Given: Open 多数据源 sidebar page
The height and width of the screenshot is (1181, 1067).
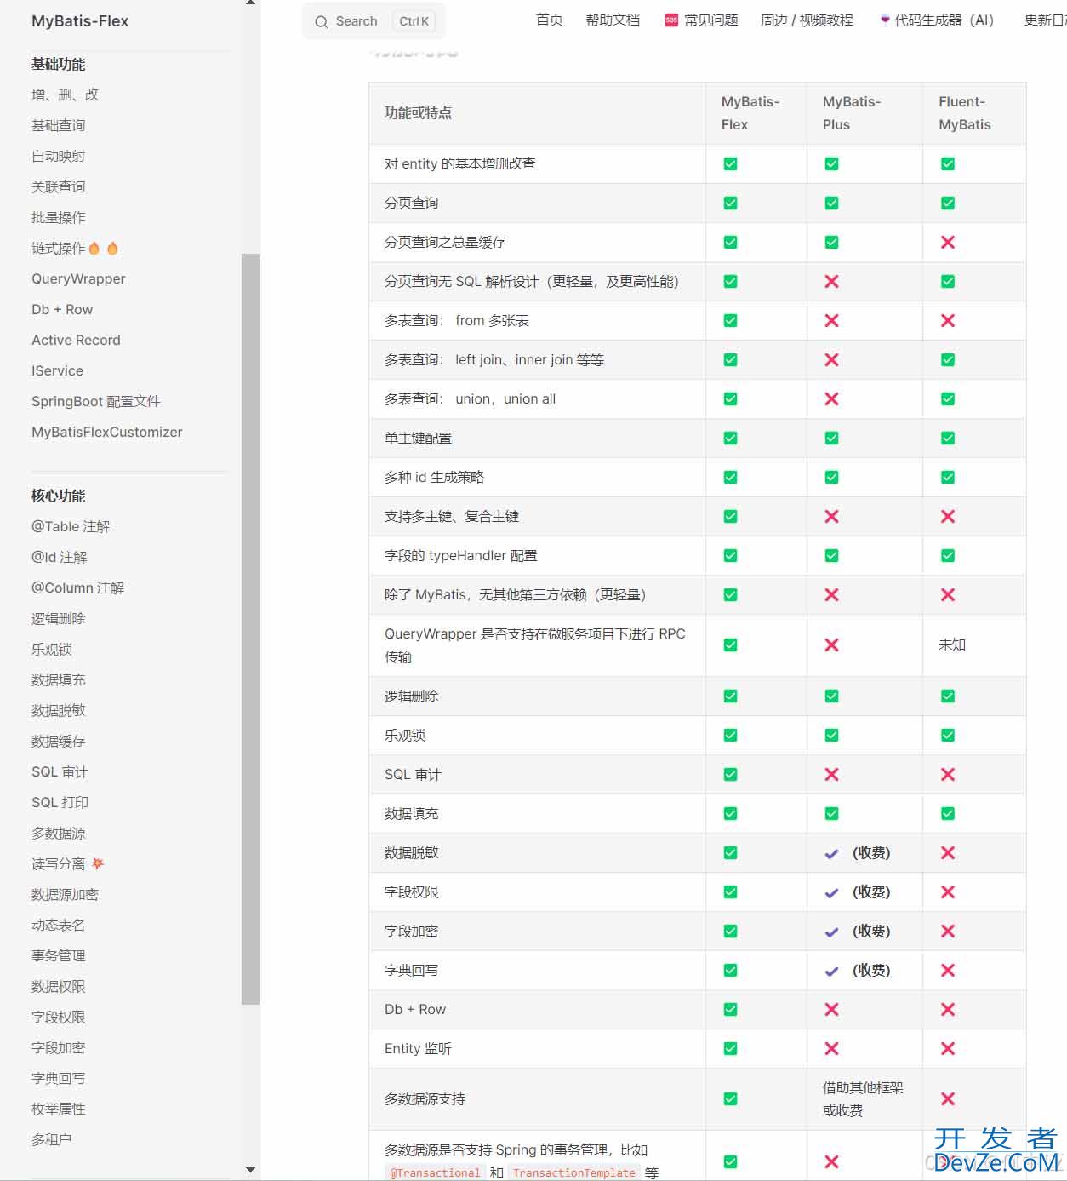Looking at the screenshot, I should 58,833.
